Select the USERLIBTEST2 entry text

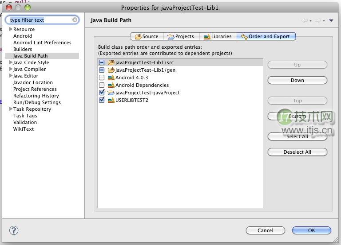coord(132,100)
